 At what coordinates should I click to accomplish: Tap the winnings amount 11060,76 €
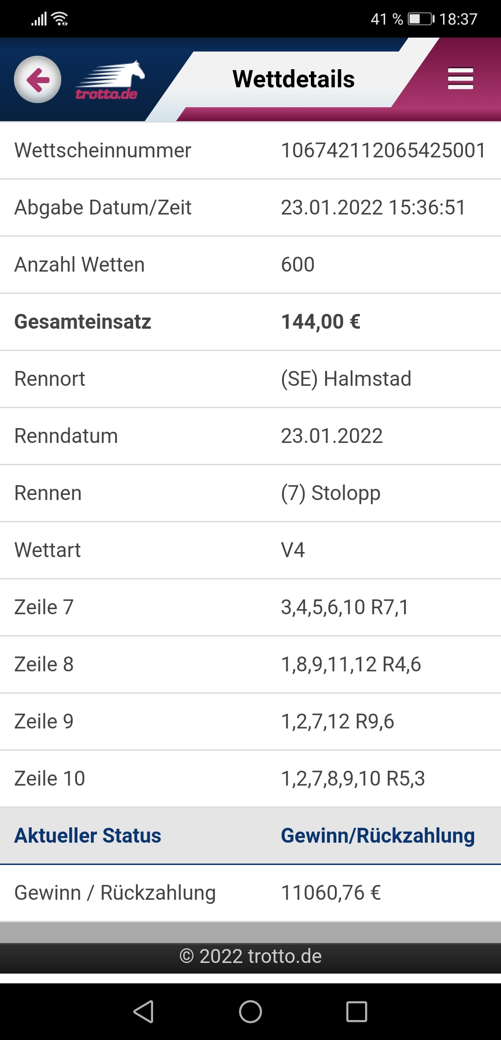331,893
